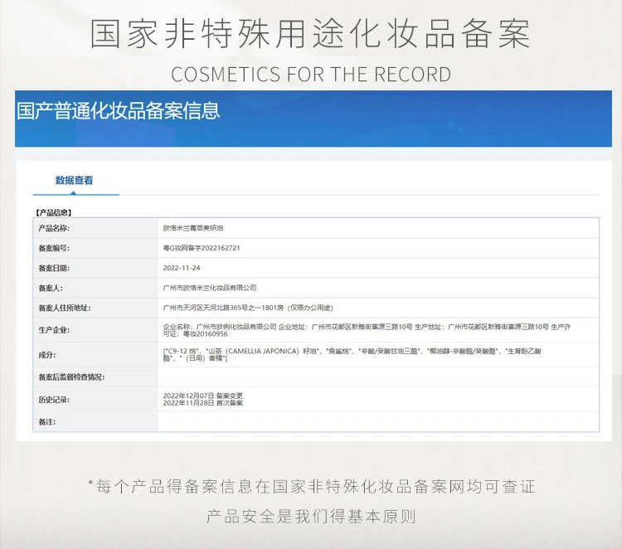This screenshot has width=622, height=549.
Task: Click the 国产普通化妆品备案信息 page header
Action: tap(119, 111)
